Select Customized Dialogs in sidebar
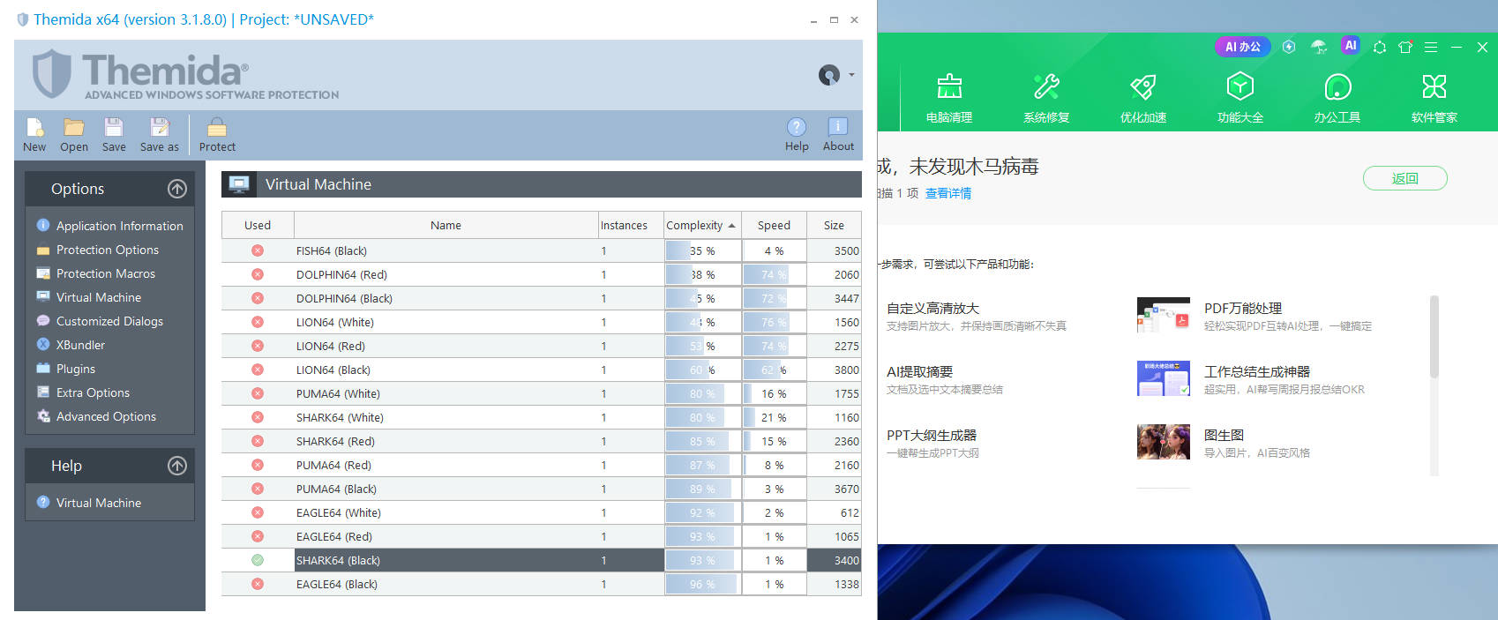 click(x=109, y=321)
